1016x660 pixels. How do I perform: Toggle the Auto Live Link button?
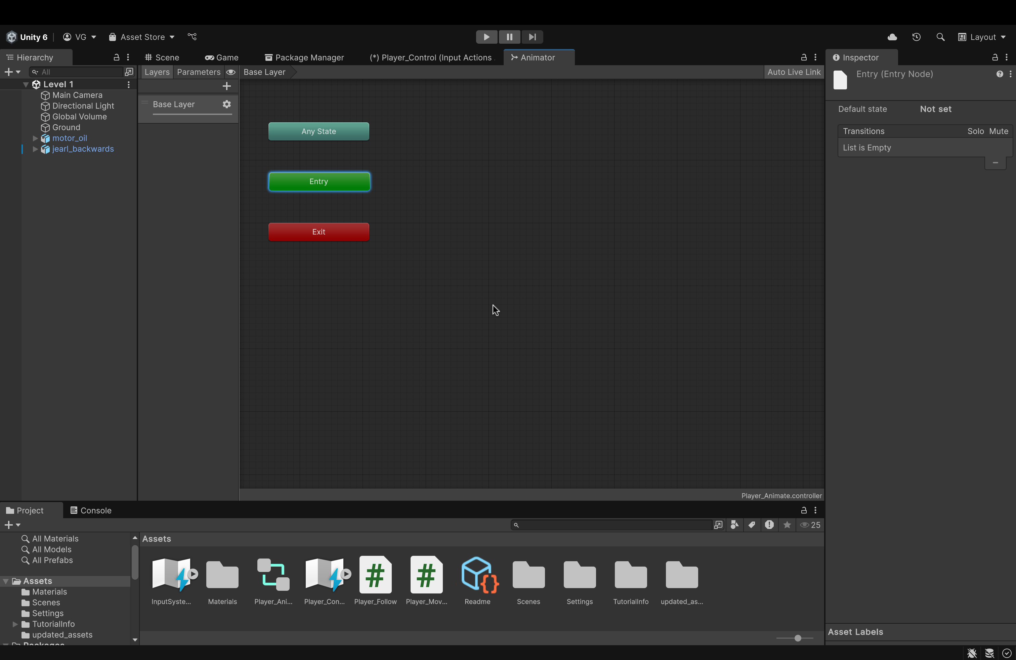[x=794, y=72]
